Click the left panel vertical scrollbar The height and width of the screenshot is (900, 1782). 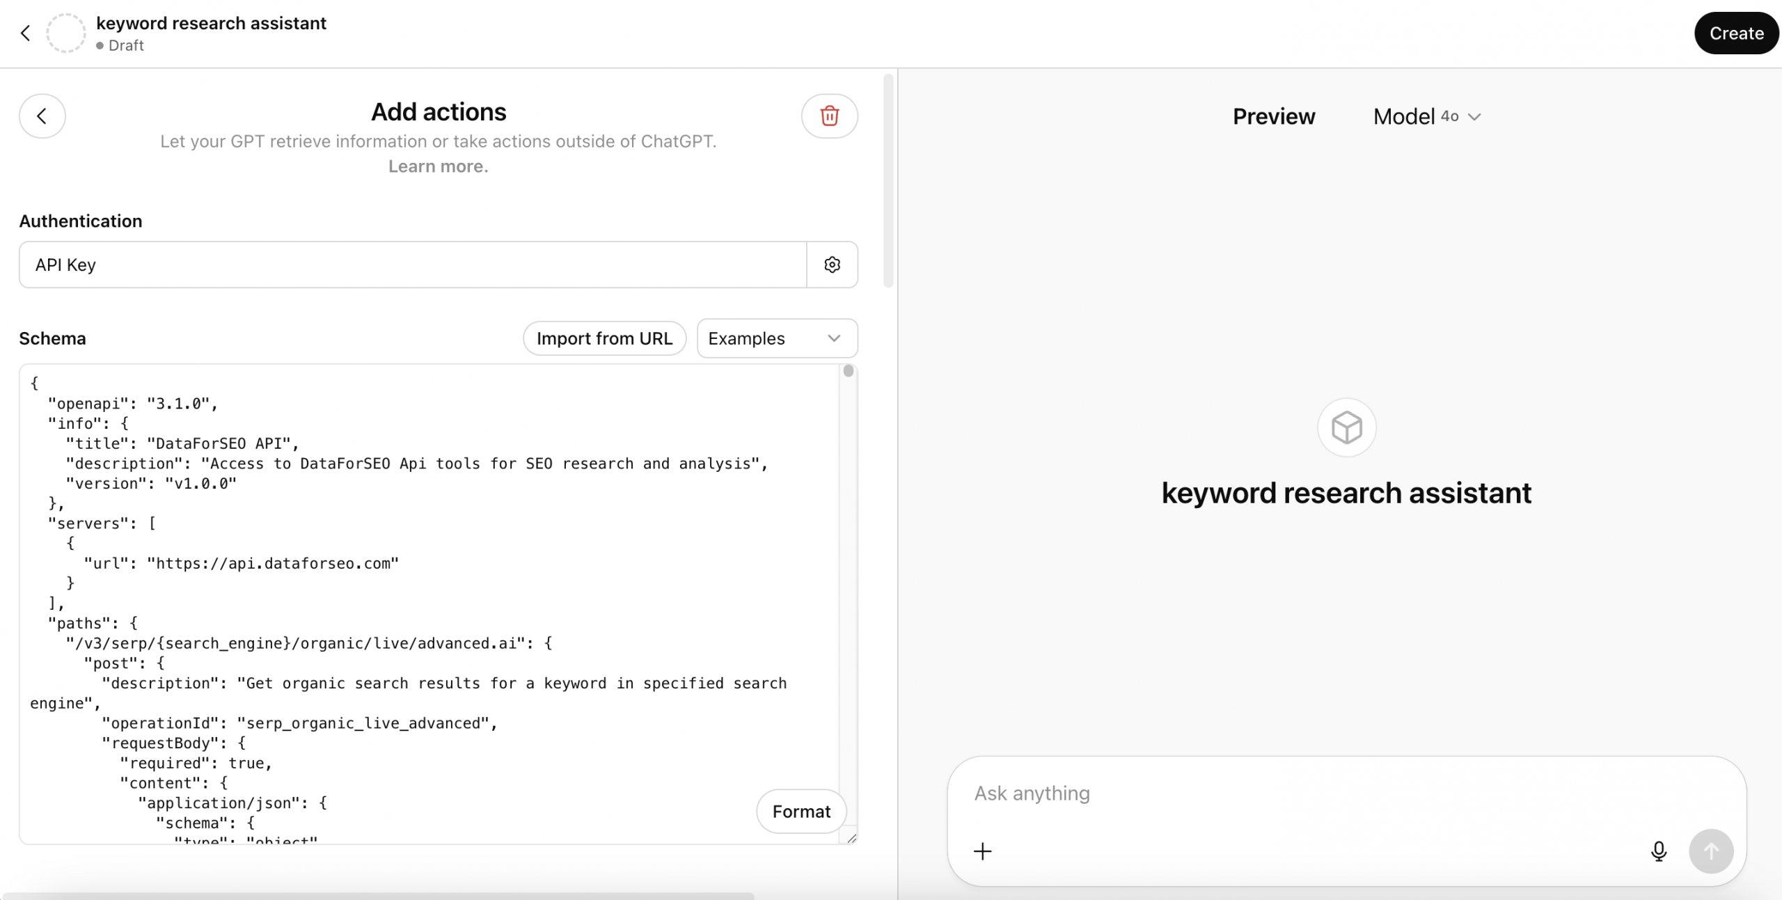pyautogui.click(x=888, y=181)
